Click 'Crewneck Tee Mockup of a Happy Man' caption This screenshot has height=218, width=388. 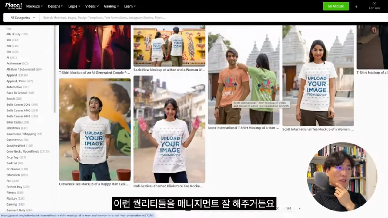[x=94, y=184]
